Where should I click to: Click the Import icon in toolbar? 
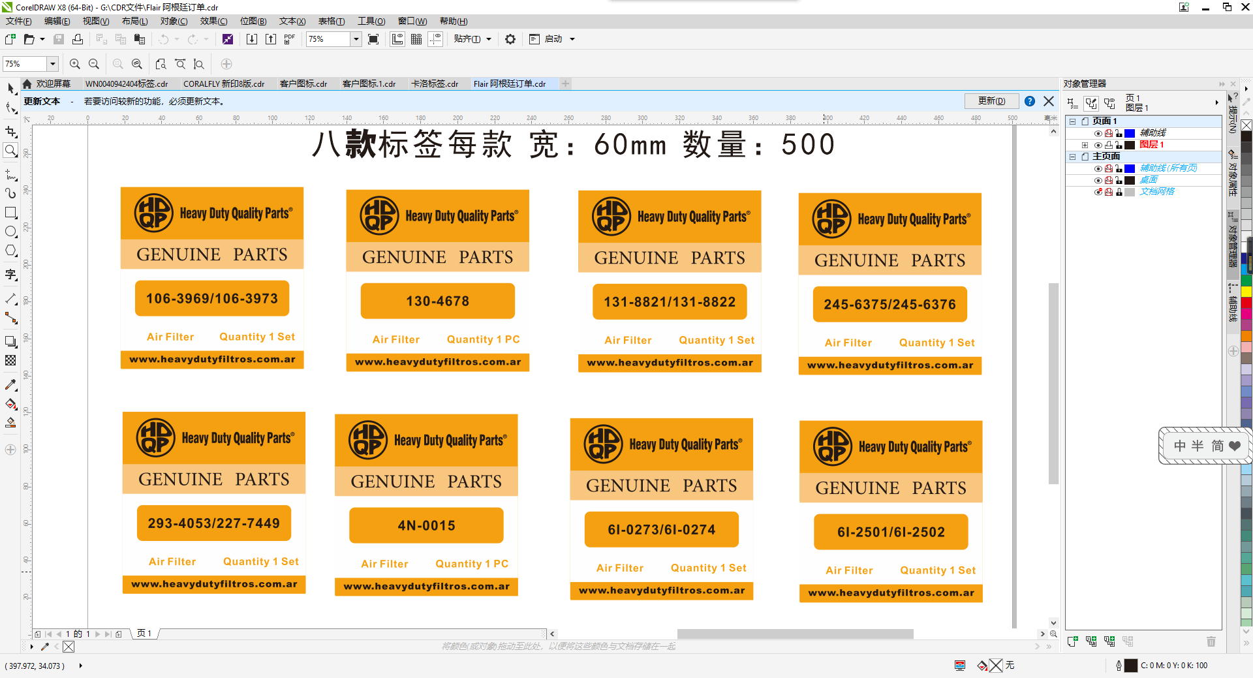click(252, 39)
